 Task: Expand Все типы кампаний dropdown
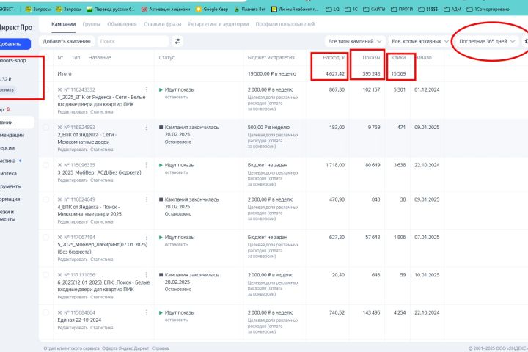click(355, 41)
